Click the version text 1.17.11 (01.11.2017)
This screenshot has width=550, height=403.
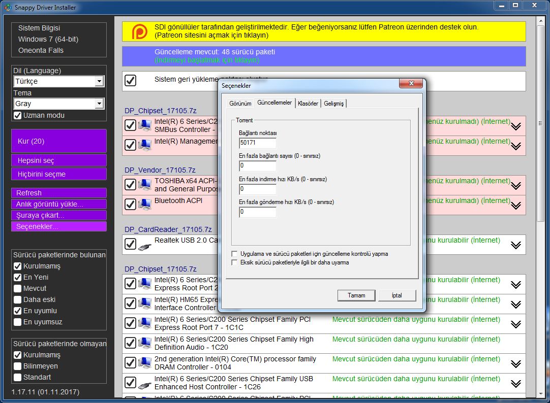pyautogui.click(x=45, y=392)
